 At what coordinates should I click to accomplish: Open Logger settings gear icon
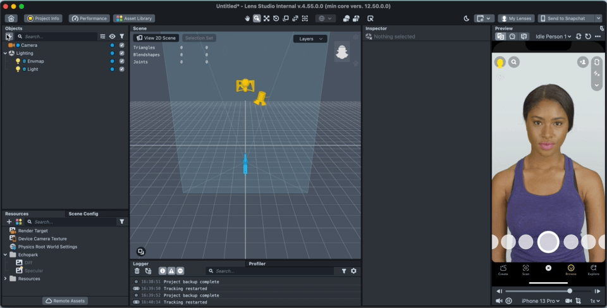[353, 271]
